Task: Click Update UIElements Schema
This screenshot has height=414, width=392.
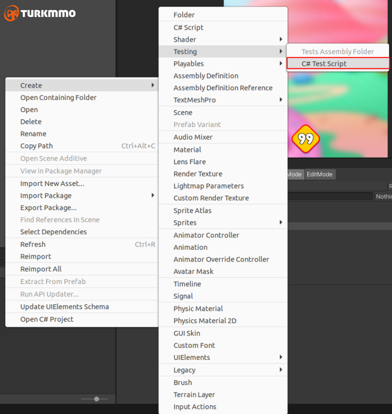Action: (x=82, y=307)
